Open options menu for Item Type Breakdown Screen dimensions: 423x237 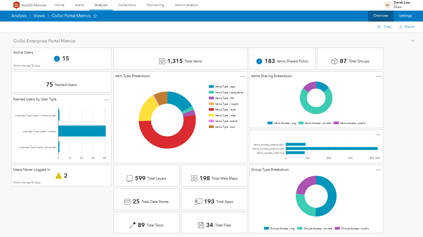(x=242, y=76)
